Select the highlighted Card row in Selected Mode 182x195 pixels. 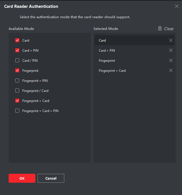click(x=134, y=40)
